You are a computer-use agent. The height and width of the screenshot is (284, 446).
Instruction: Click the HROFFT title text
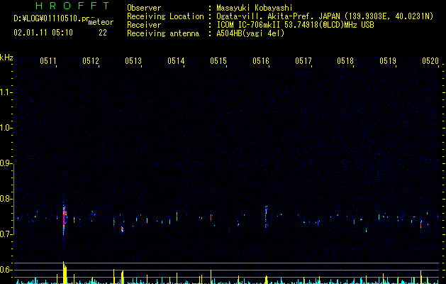pos(73,6)
